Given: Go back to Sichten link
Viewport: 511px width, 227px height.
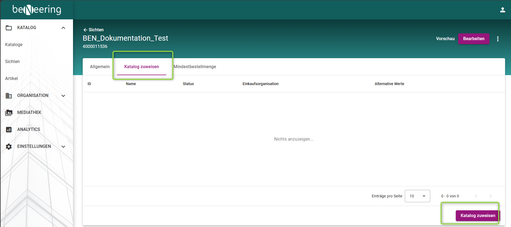Looking at the screenshot, I should [x=93, y=30].
